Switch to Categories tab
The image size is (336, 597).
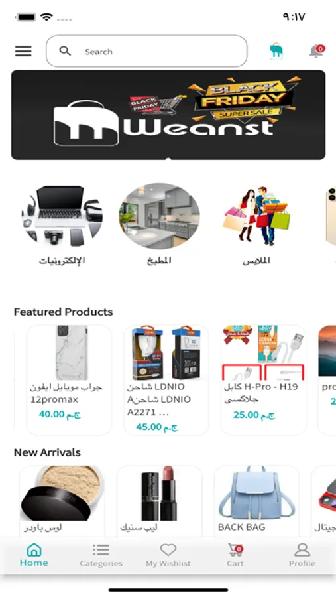pos(101,555)
